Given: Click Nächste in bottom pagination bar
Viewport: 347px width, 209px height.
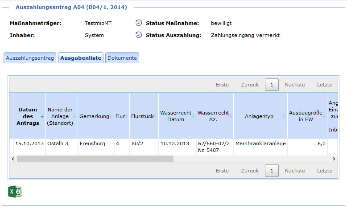Looking at the screenshot, I should click(x=295, y=171).
